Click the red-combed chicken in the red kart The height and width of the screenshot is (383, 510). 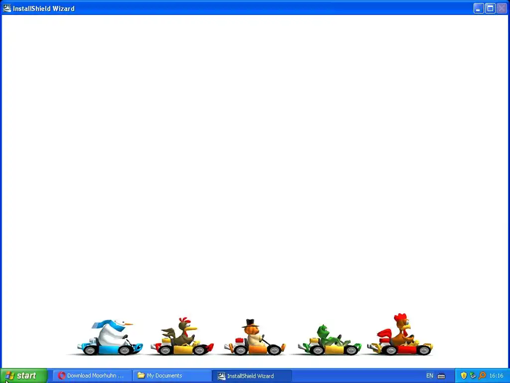(400, 334)
